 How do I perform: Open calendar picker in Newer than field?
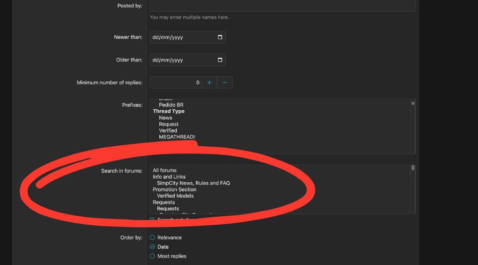click(x=220, y=37)
